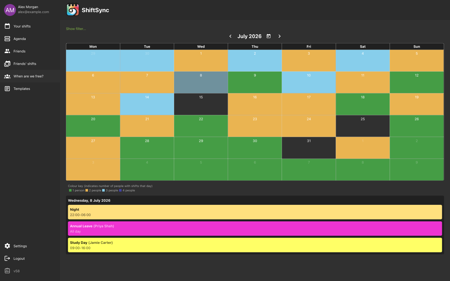Click the Colour key description text

110,186
